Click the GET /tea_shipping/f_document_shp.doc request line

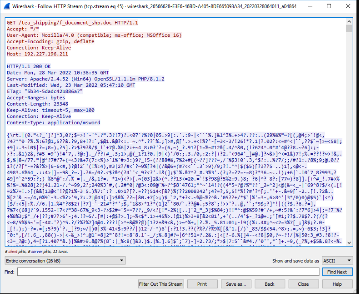[72, 23]
